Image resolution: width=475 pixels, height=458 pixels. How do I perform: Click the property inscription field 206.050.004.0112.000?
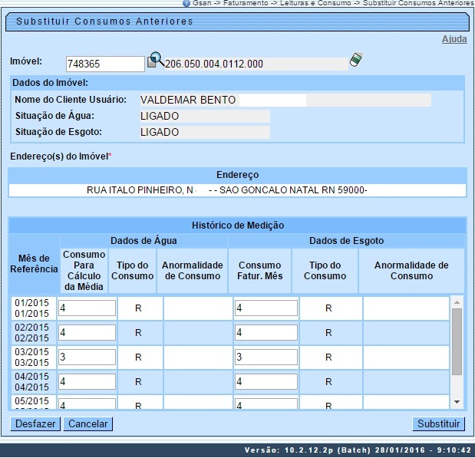[x=255, y=64]
